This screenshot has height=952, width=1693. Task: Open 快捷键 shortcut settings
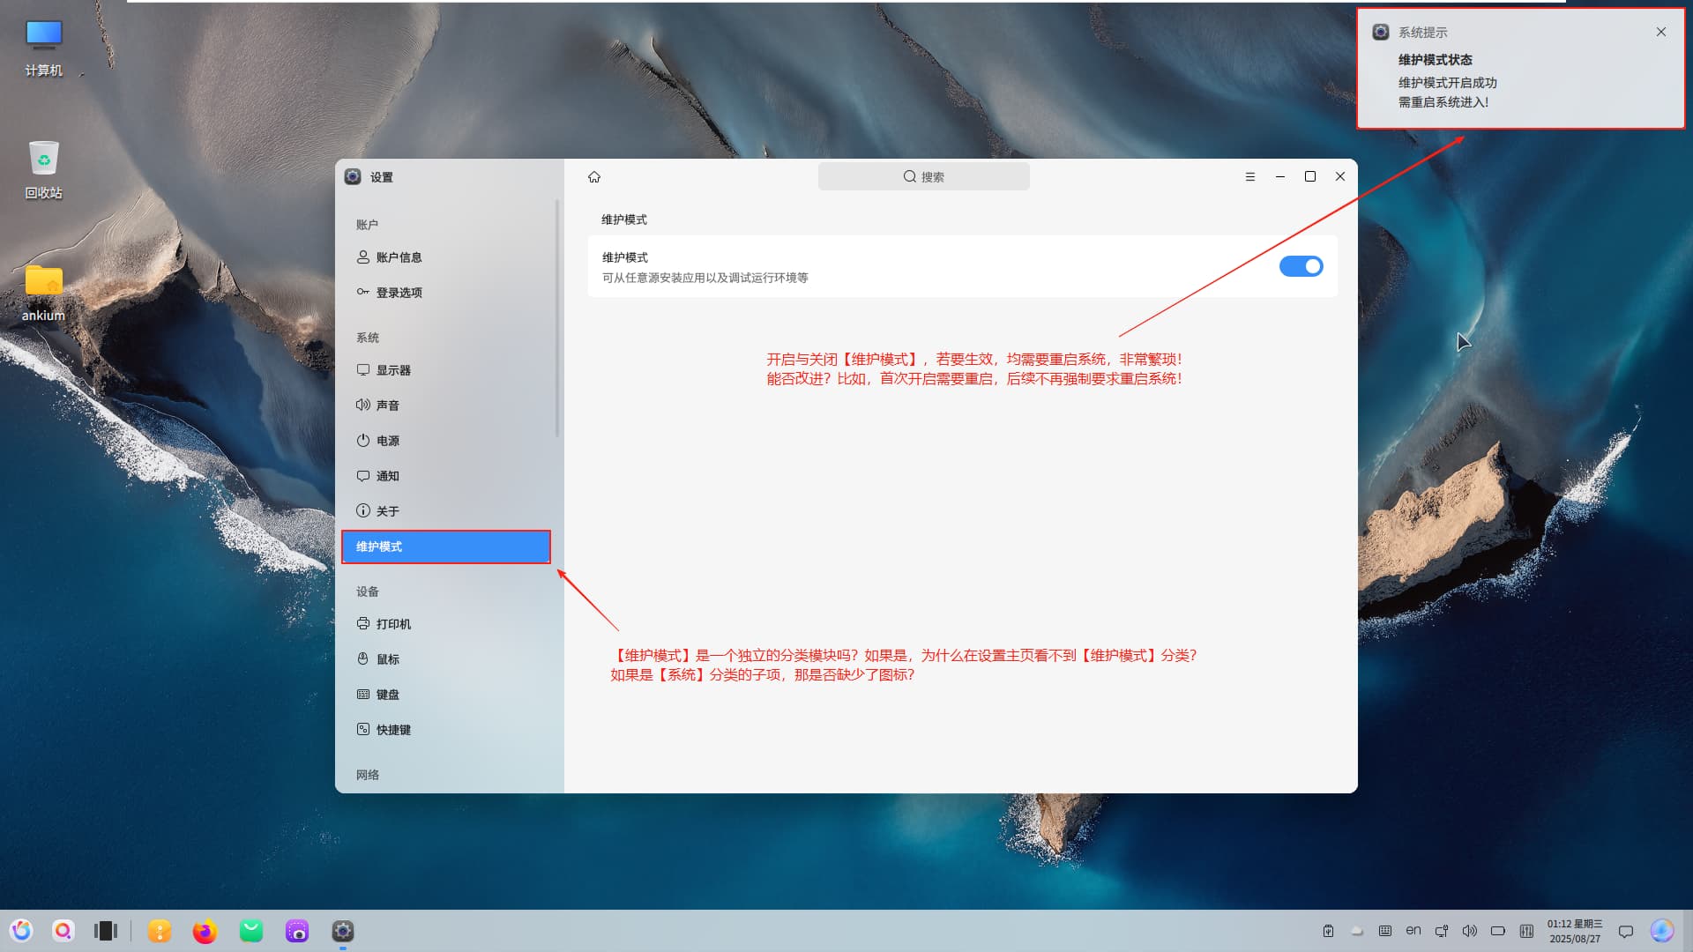(x=393, y=730)
